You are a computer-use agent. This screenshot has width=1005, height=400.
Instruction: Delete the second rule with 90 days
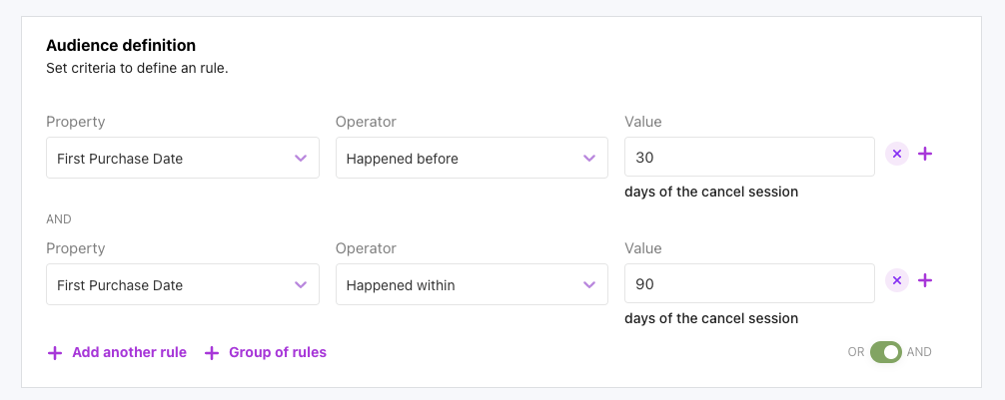click(897, 280)
